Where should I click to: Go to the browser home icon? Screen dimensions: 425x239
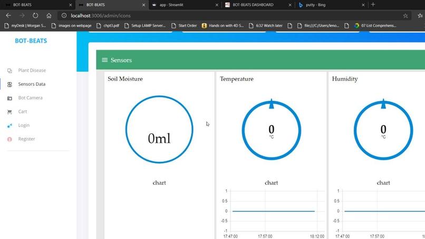[49, 16]
